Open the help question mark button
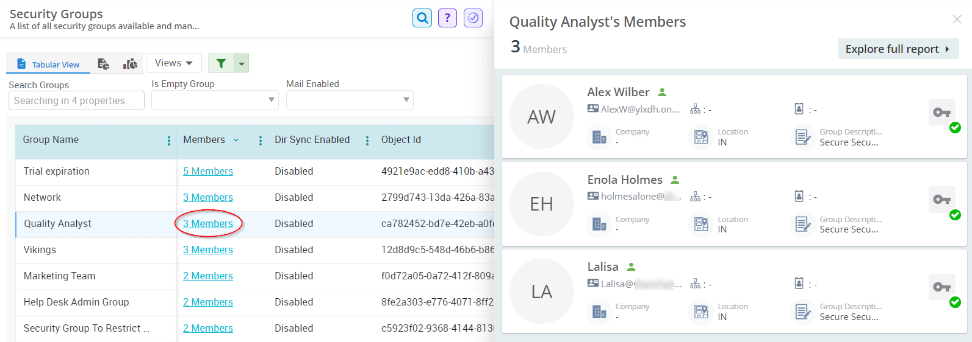972x342 pixels. (447, 18)
